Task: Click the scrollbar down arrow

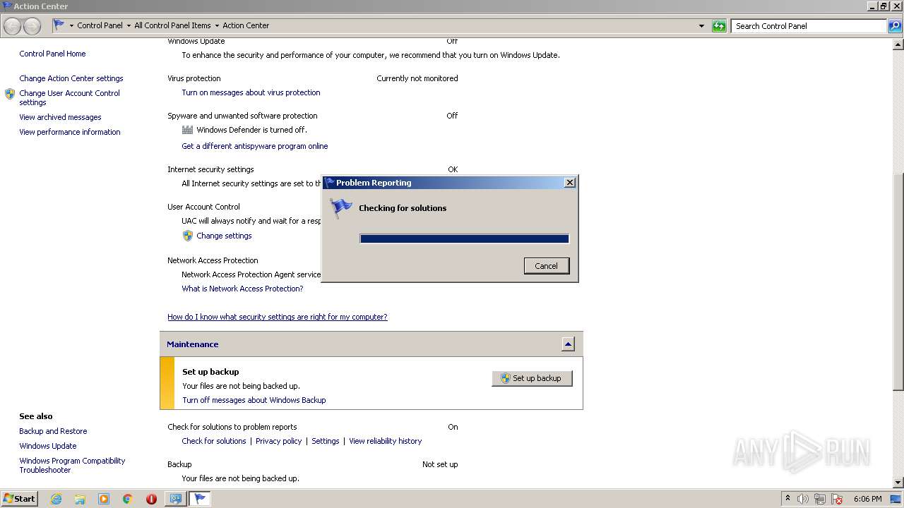Action: pyautogui.click(x=898, y=483)
